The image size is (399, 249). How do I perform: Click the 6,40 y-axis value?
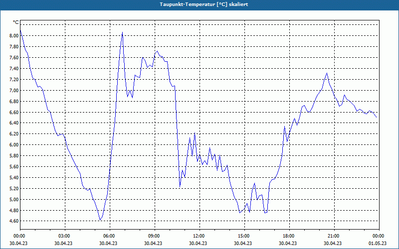pos(14,123)
